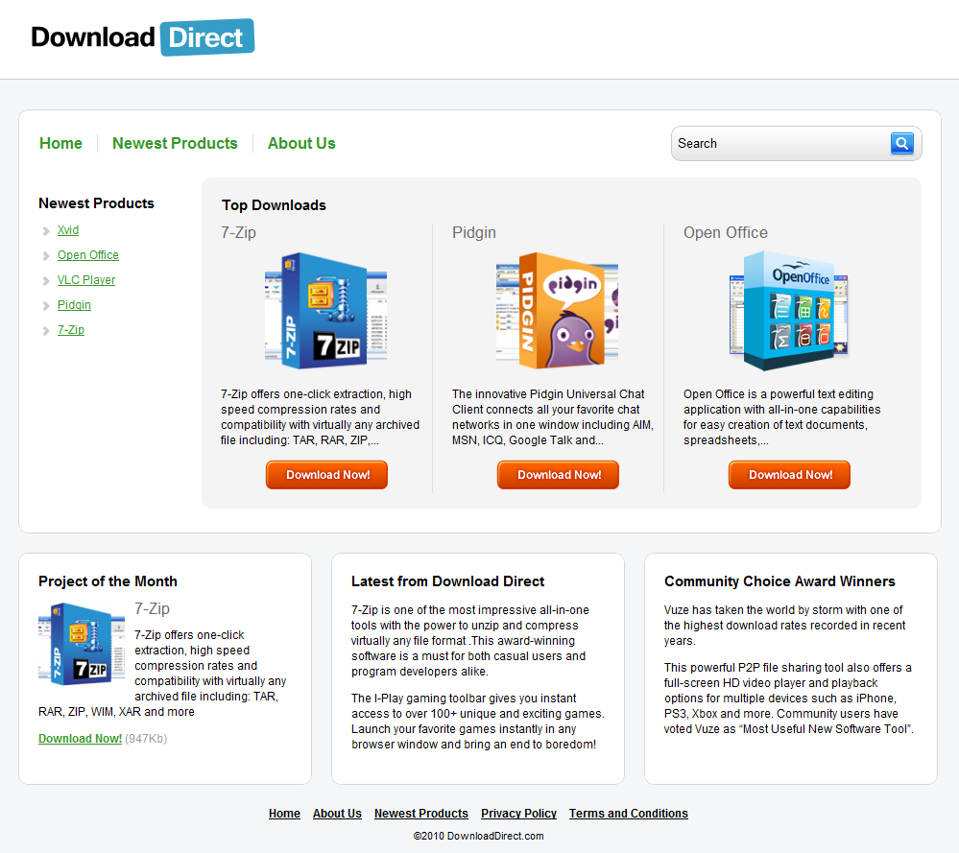
Task: Click the ©2010 DownloadDirect.com copyright text
Action: point(478,836)
